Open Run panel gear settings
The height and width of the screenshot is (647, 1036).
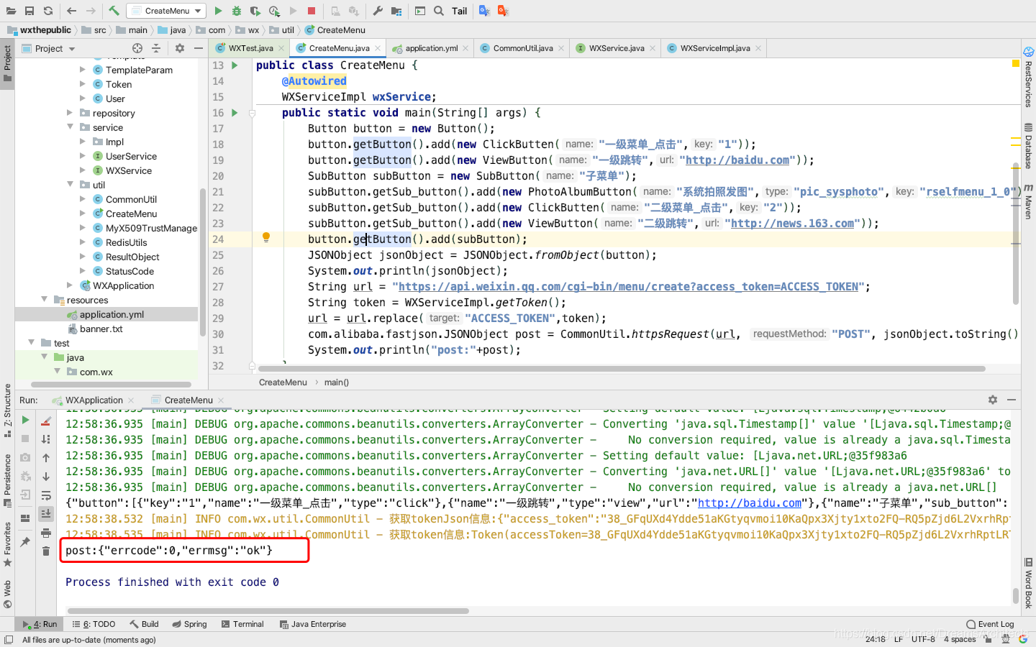993,400
